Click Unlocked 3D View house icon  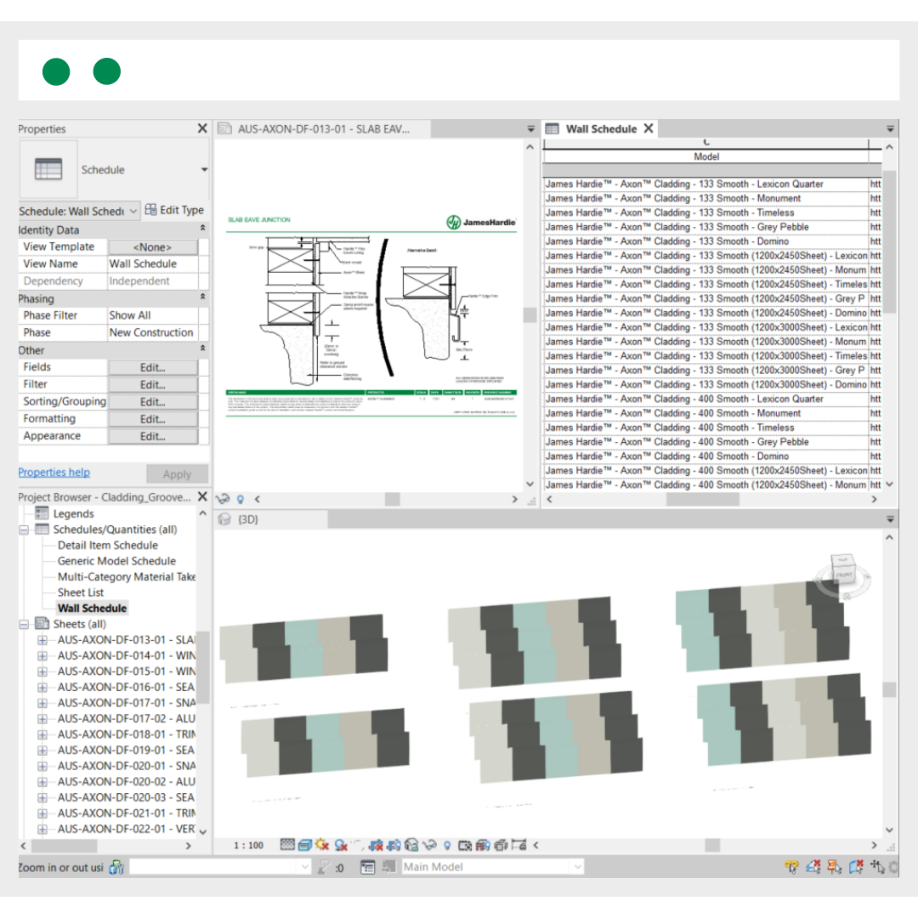(x=411, y=845)
